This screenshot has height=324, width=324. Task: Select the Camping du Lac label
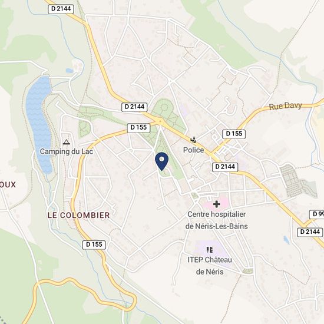point(67,151)
